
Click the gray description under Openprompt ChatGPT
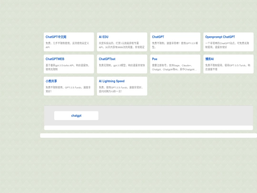click(x=227, y=45)
